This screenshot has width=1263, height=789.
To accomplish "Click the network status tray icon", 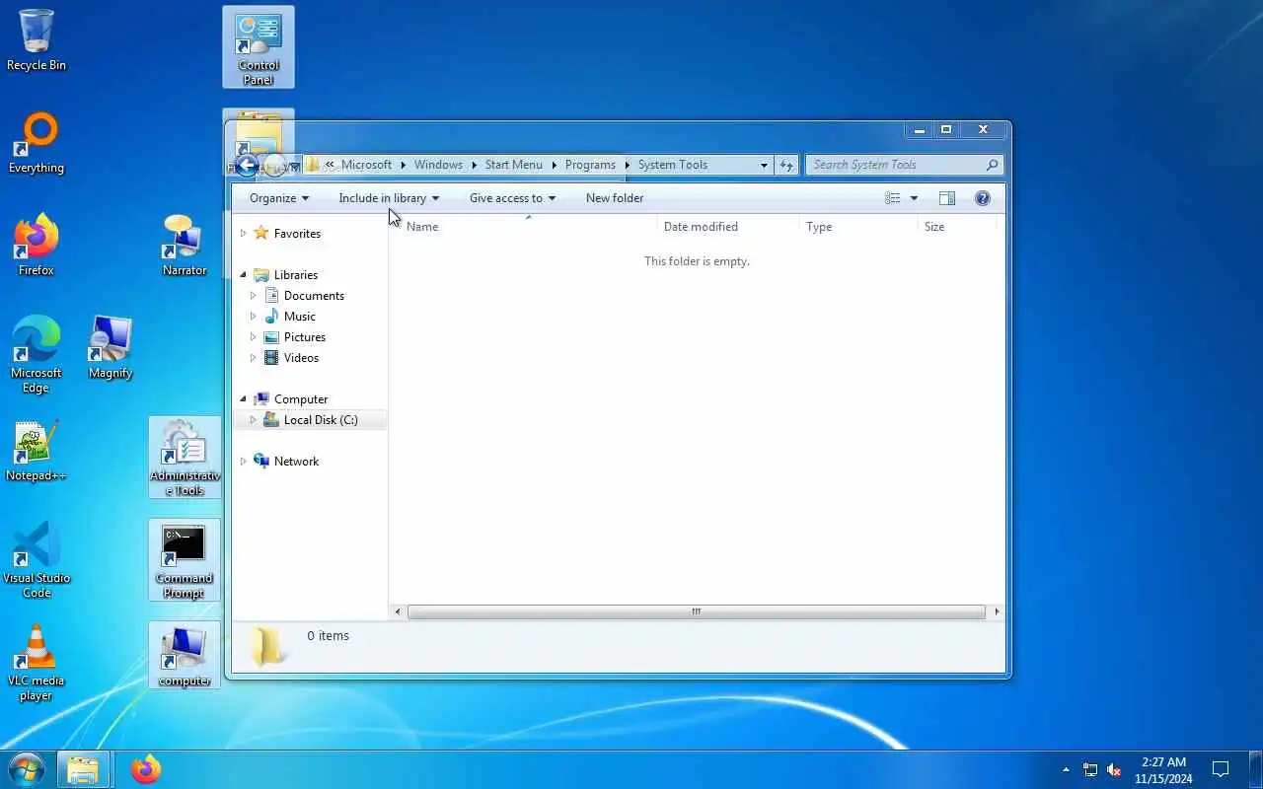I will [x=1090, y=770].
